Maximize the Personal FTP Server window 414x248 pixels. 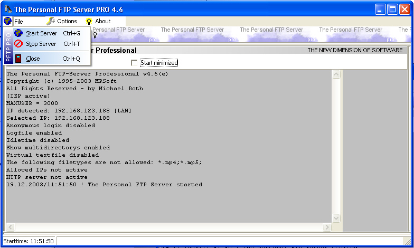[392, 9]
